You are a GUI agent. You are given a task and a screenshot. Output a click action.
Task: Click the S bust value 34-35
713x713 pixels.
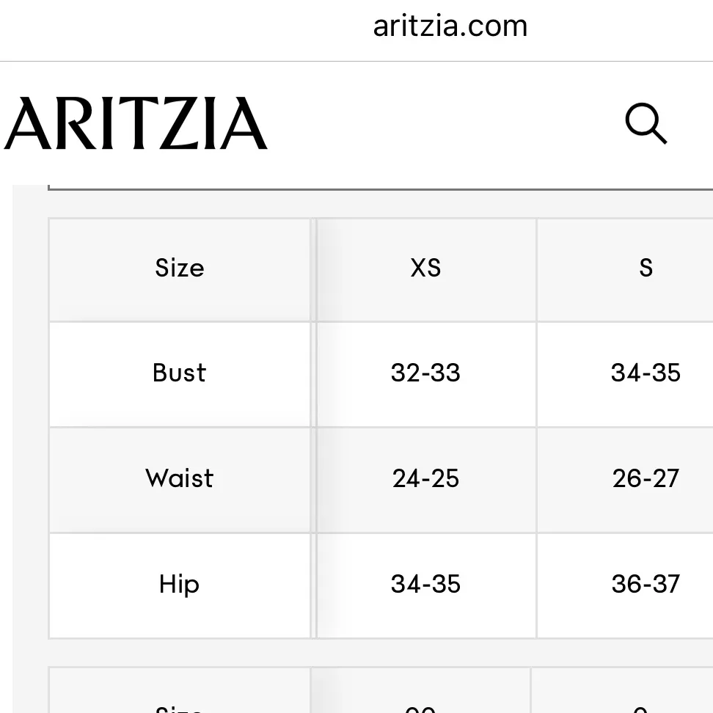(646, 373)
